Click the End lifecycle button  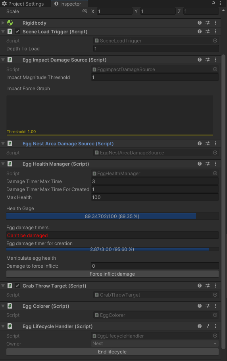[112, 352]
